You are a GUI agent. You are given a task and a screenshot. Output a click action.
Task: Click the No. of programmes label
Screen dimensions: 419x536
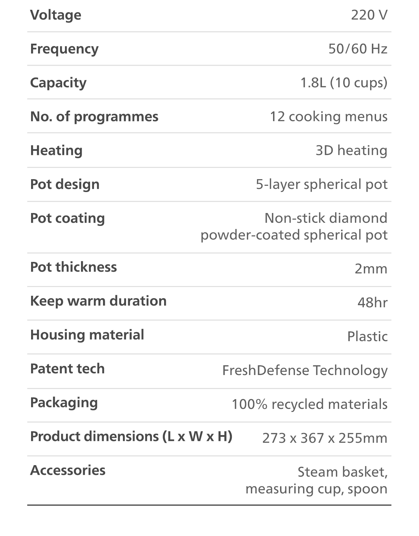(94, 117)
